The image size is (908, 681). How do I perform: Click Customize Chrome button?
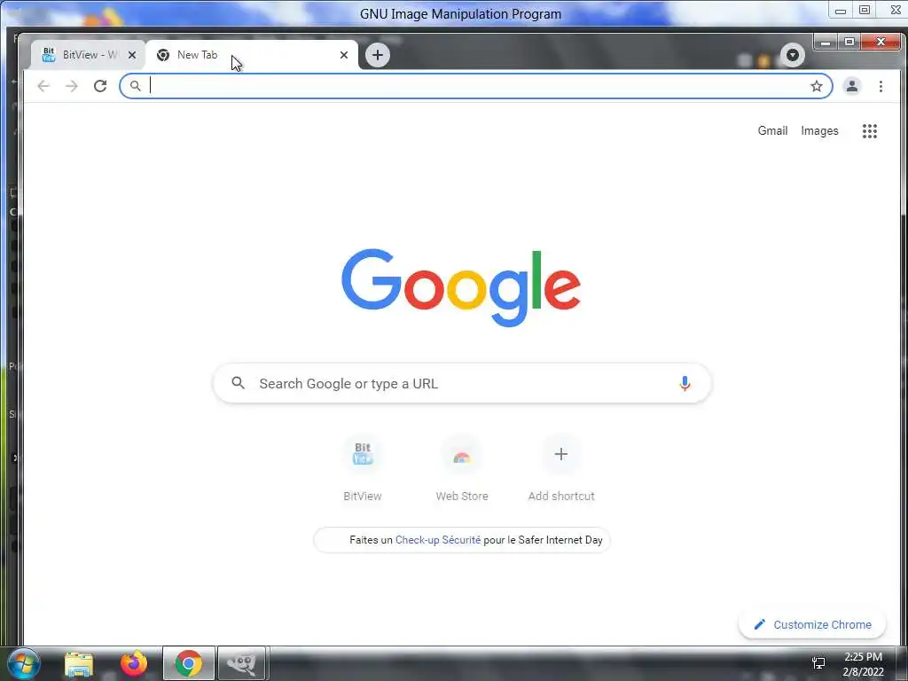coord(812,625)
